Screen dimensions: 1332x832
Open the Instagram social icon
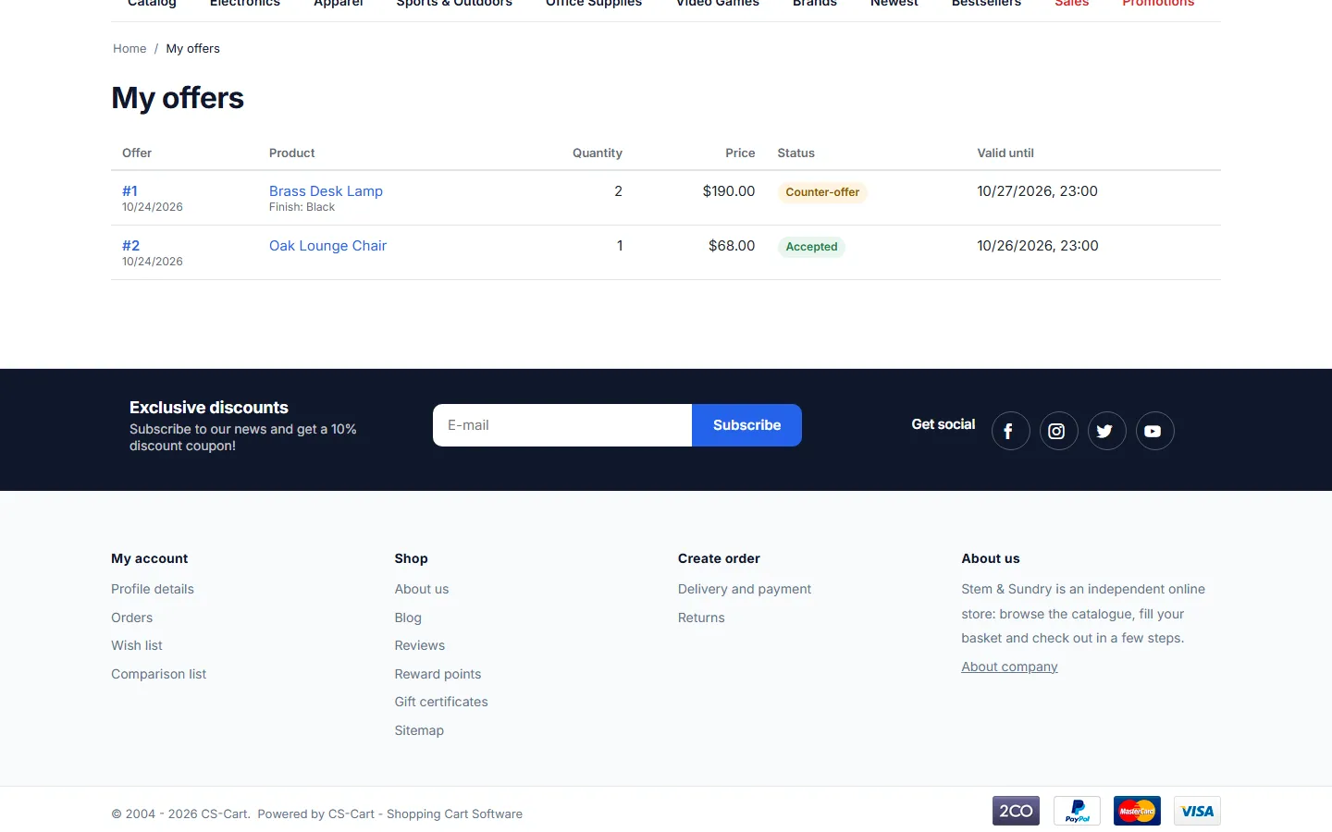(x=1058, y=431)
